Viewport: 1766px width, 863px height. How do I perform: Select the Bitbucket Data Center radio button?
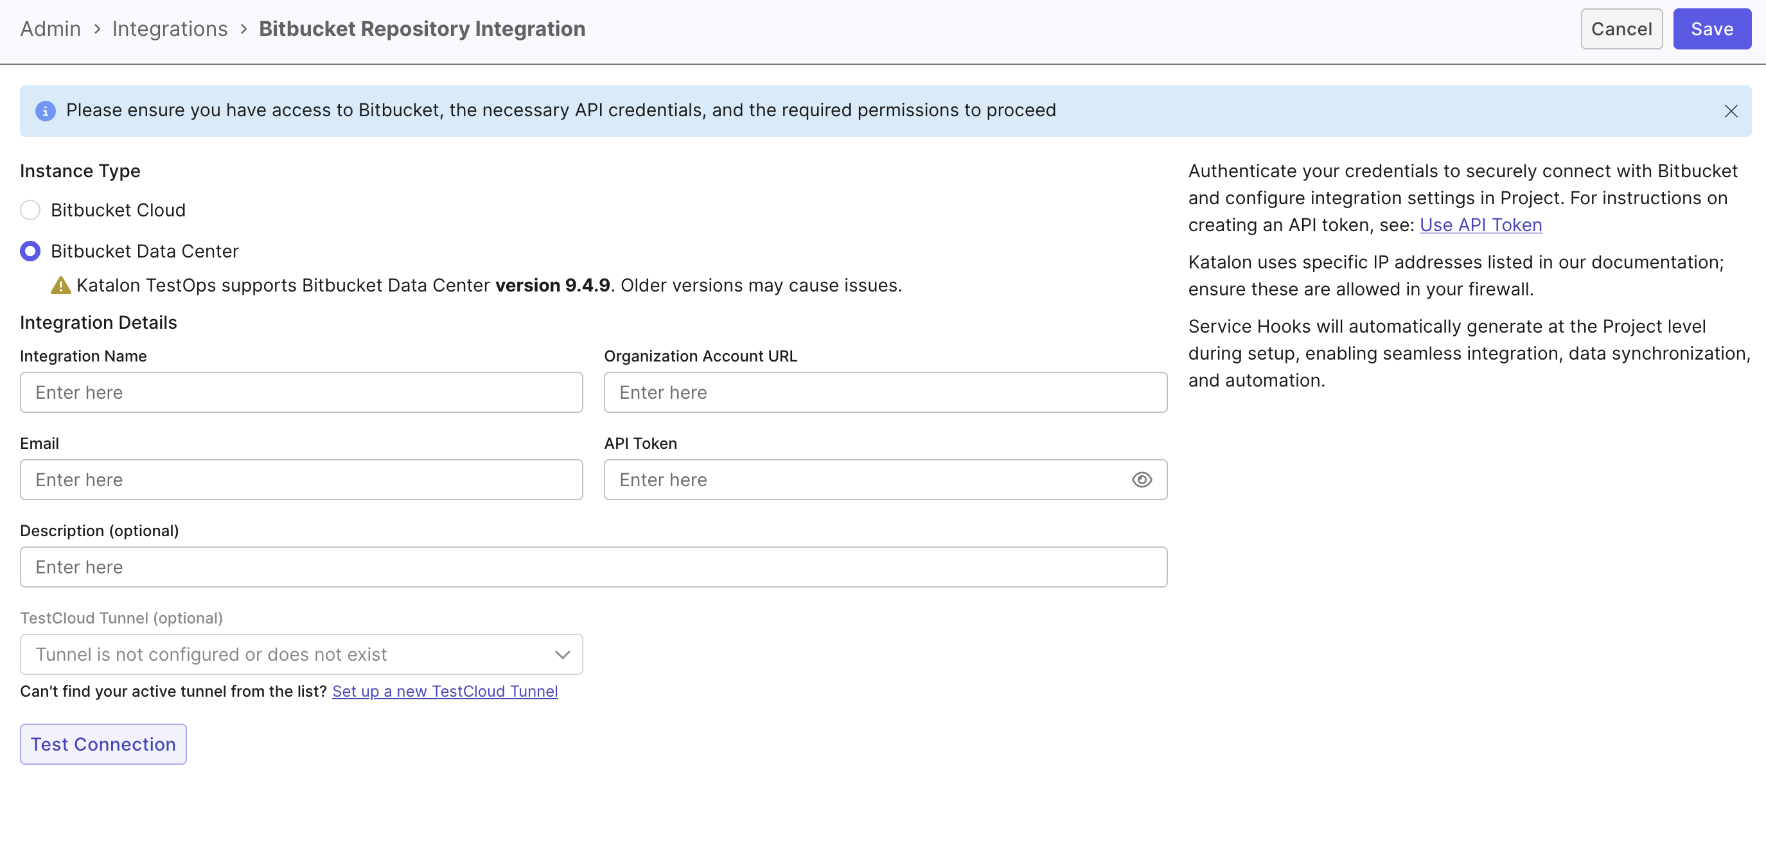(30, 251)
